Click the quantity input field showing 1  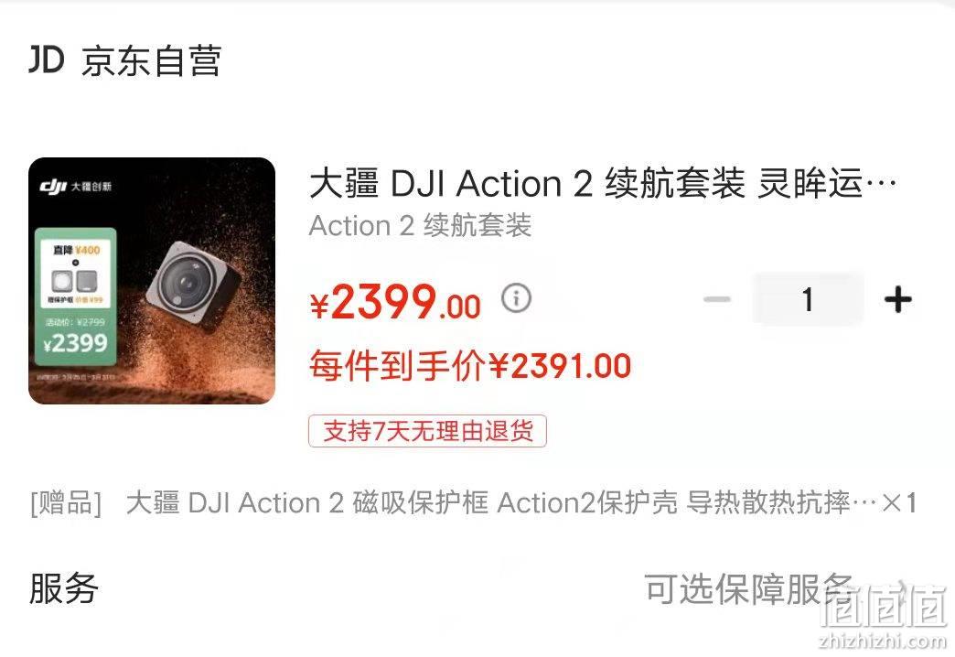[x=808, y=299]
